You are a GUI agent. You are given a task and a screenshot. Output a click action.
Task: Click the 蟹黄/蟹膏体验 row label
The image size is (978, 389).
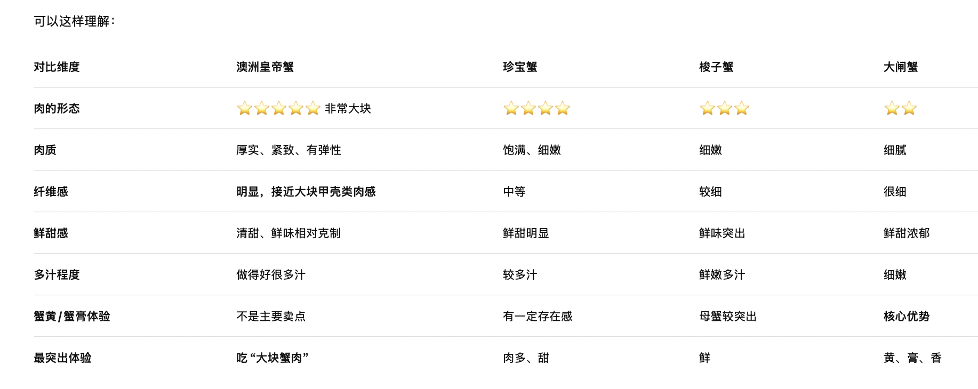[72, 317]
